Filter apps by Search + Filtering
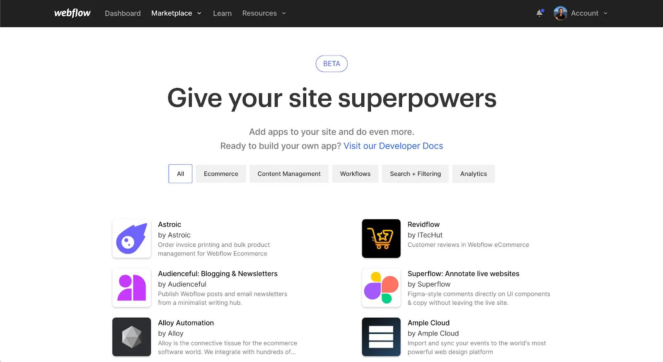 415,174
